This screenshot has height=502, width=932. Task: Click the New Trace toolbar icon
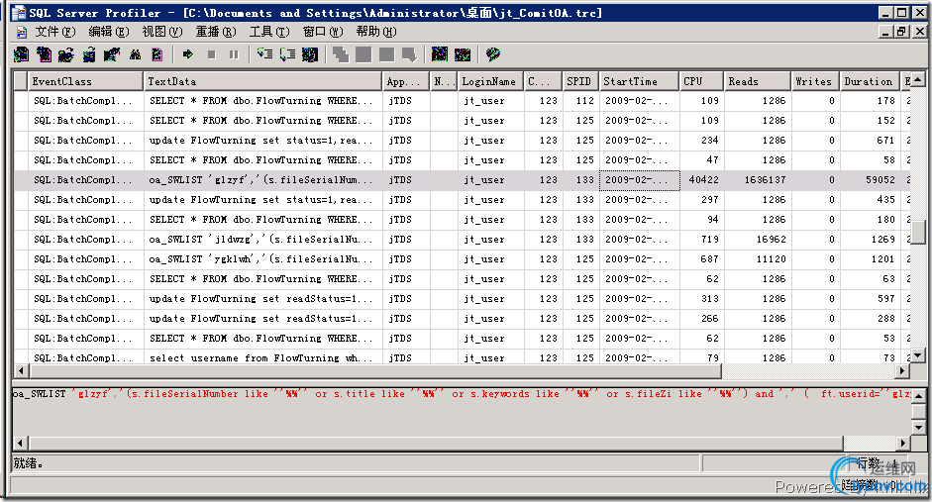[x=22, y=54]
